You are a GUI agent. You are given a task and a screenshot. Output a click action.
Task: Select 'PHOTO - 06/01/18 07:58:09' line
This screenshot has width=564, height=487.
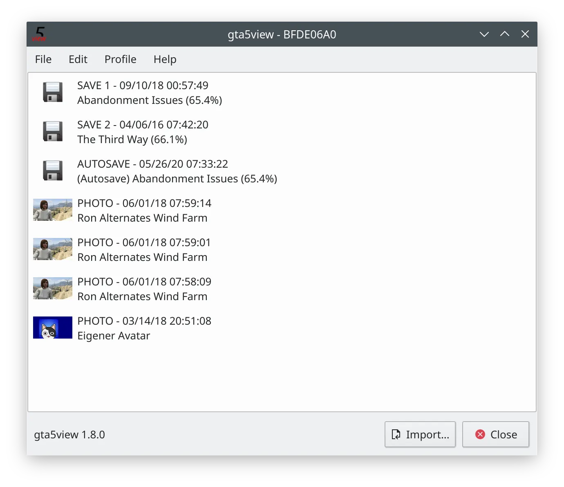tap(145, 282)
